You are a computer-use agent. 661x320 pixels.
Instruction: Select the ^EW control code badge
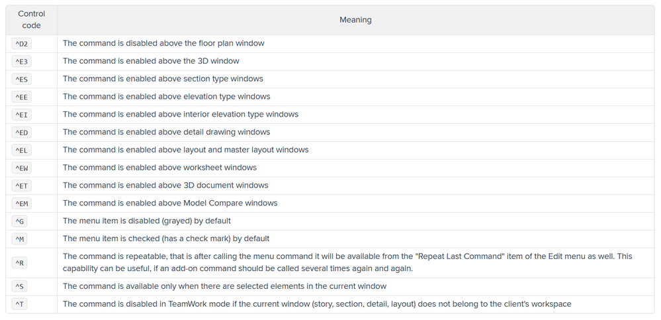pos(21,168)
